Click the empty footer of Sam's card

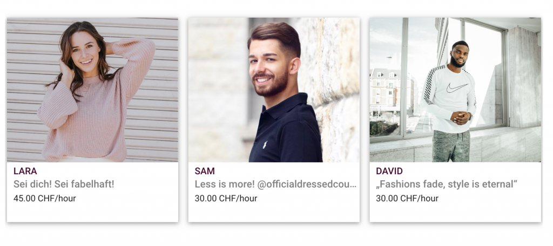tap(274, 213)
